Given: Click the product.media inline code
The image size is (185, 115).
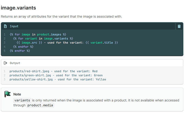Looking at the screenshot, I should (40, 105).
